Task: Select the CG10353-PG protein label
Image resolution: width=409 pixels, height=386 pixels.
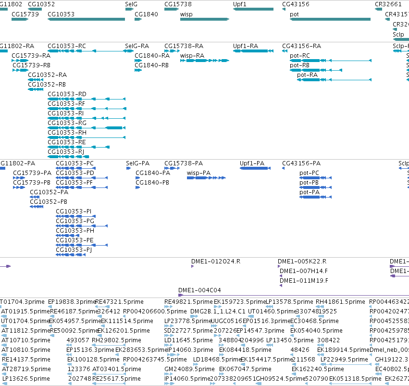Action: pos(75,221)
